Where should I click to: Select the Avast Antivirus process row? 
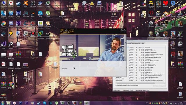point(146,49)
